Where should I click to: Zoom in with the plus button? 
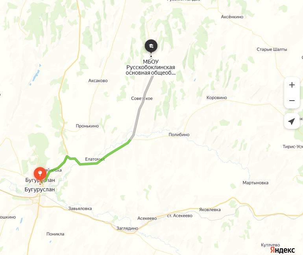click(x=292, y=85)
